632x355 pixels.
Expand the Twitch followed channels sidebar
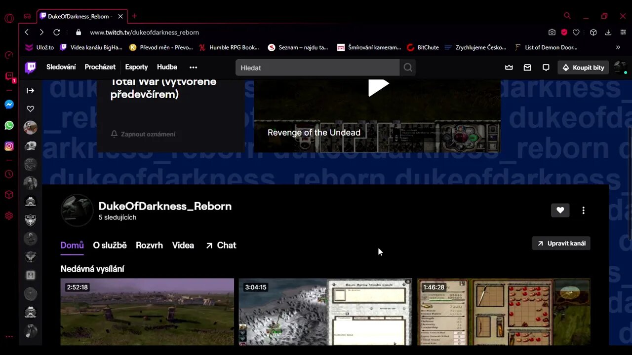(x=31, y=90)
